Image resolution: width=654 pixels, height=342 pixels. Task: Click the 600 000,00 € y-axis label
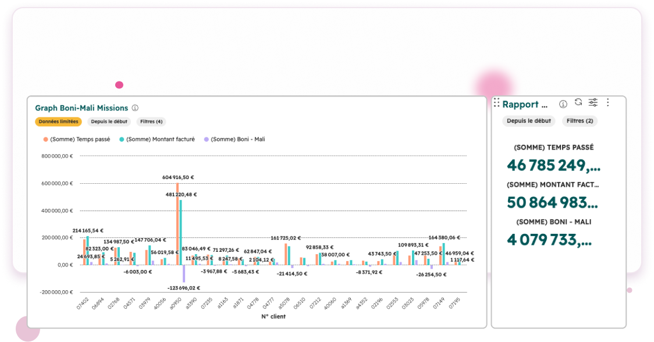(x=57, y=184)
